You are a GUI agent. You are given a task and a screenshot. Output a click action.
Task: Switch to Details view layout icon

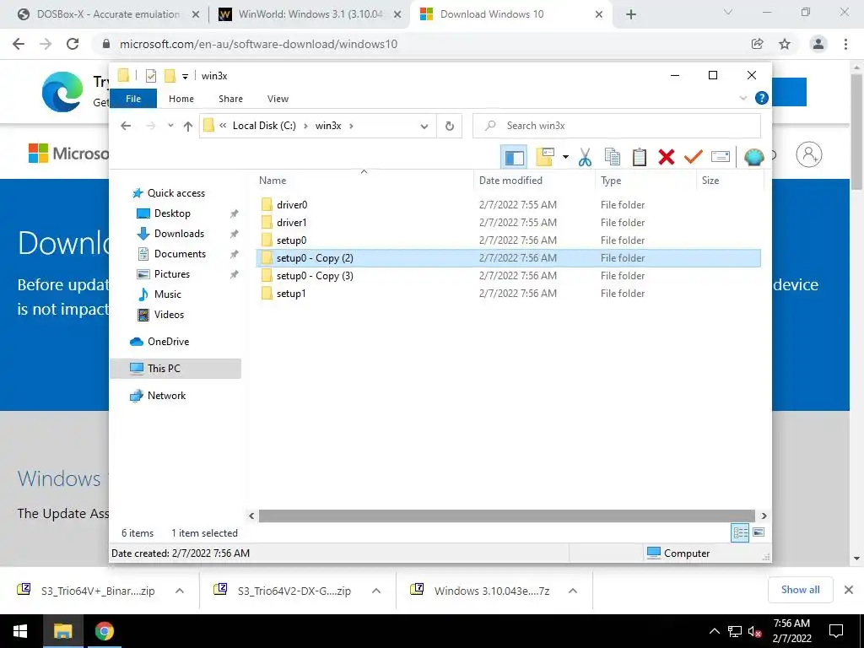click(740, 532)
